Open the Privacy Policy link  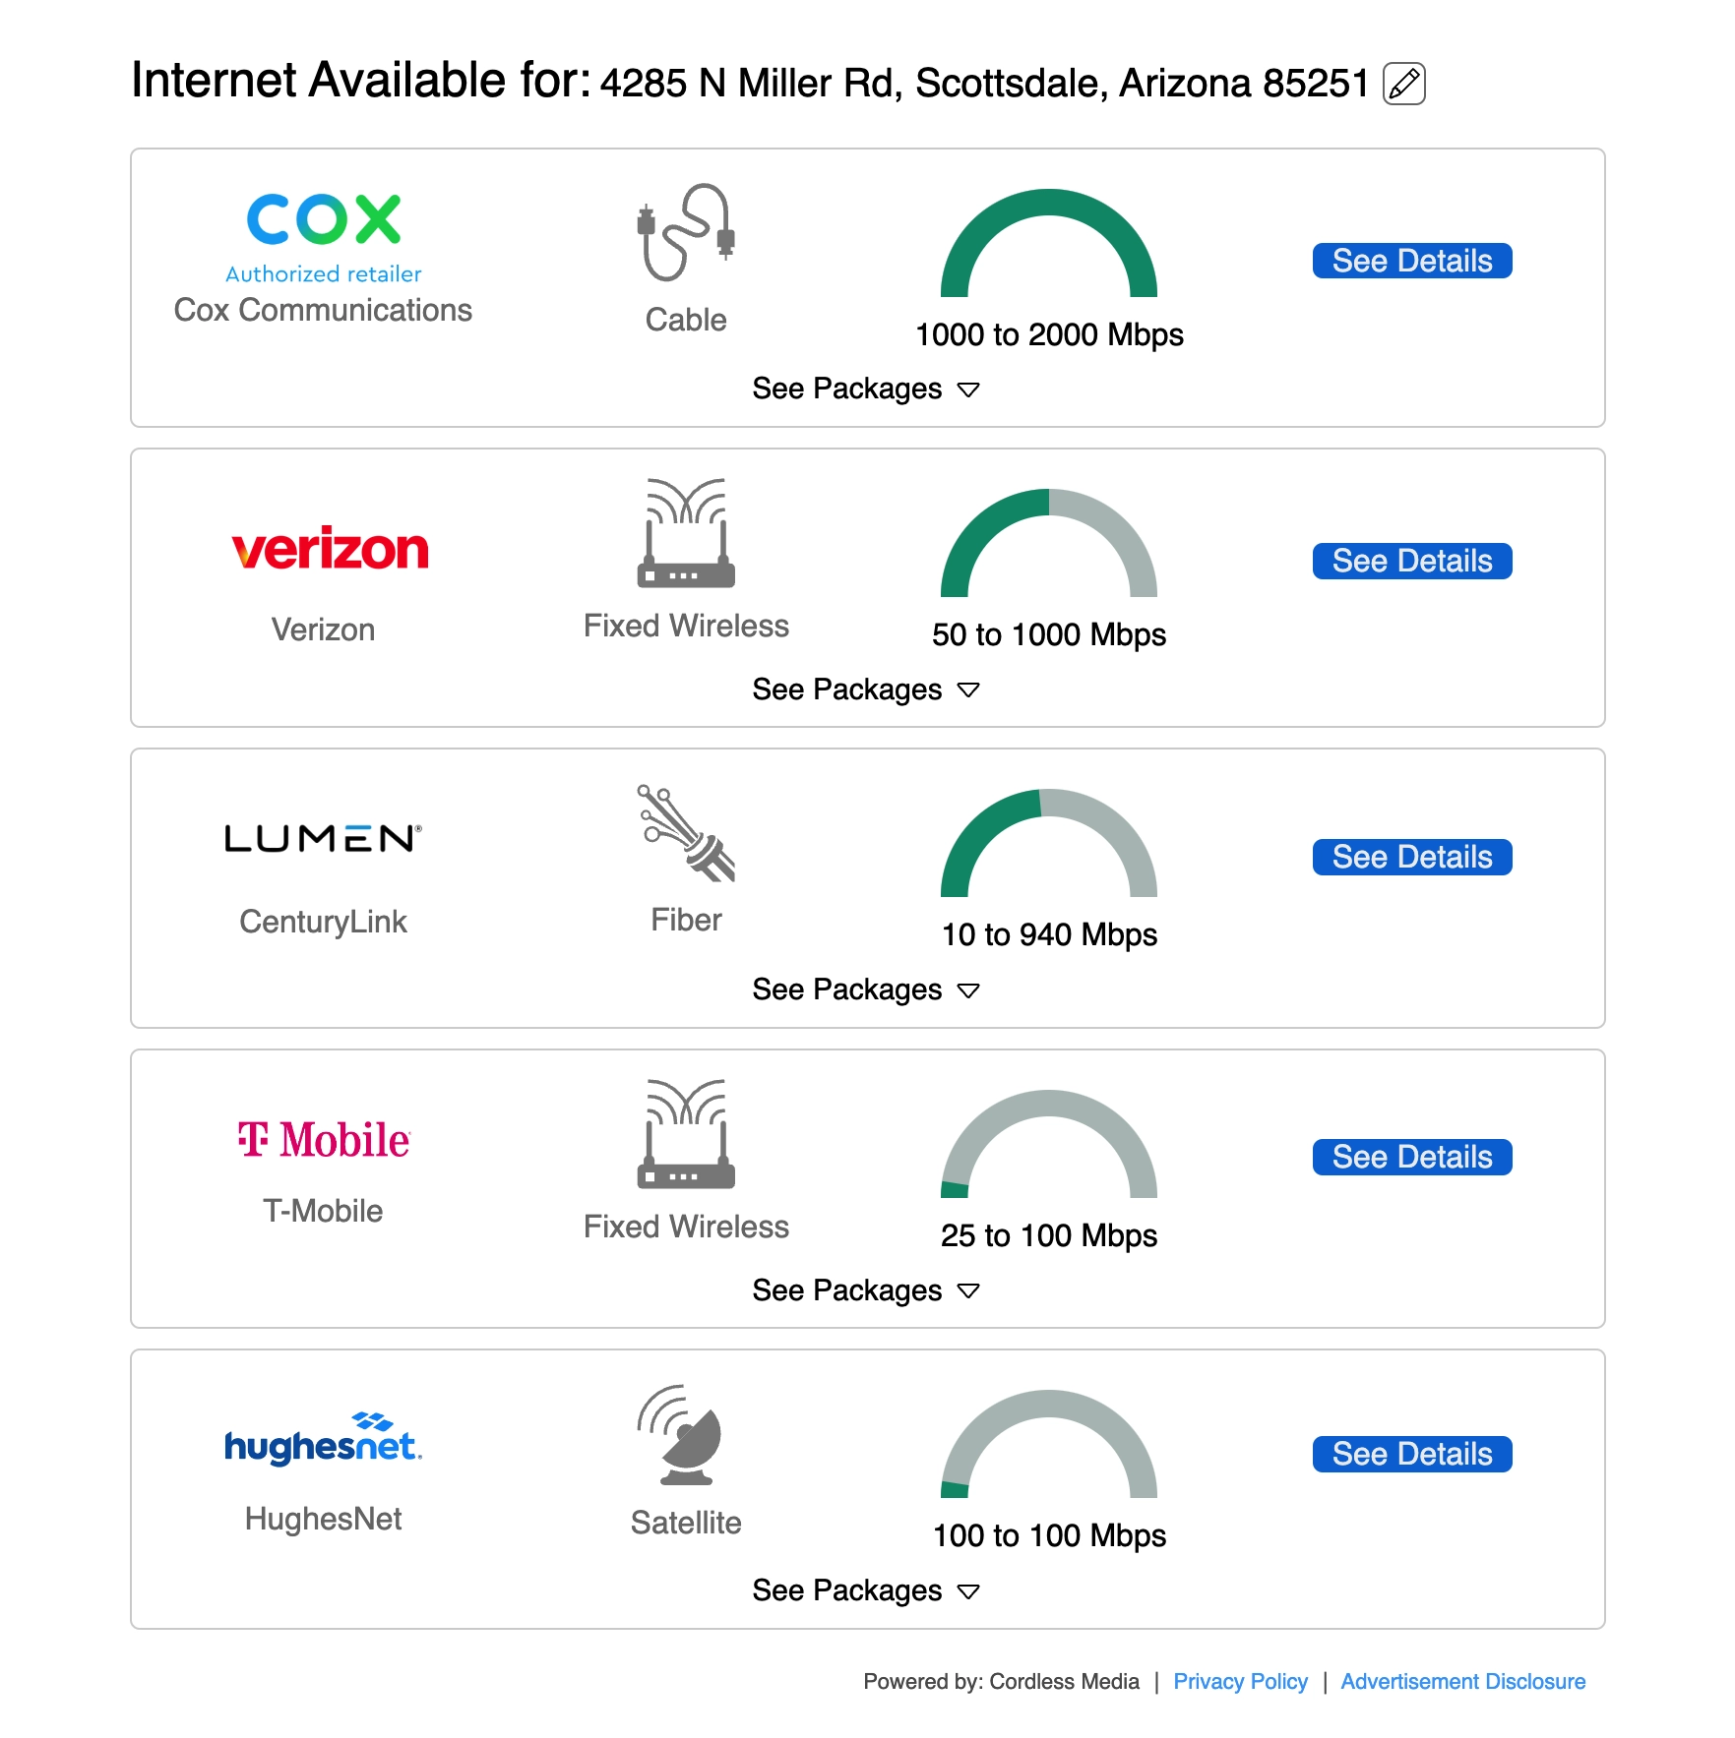(x=1240, y=1682)
